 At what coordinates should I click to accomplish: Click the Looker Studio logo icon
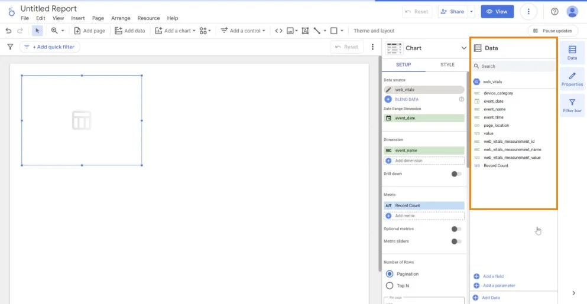tap(11, 12)
